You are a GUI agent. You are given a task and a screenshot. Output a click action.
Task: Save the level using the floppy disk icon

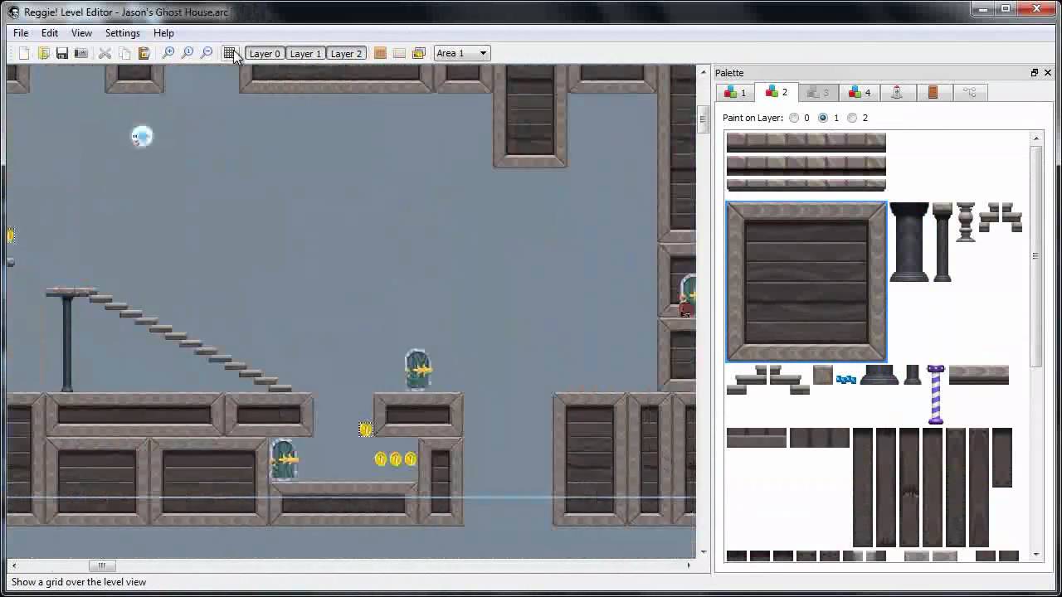pos(62,53)
